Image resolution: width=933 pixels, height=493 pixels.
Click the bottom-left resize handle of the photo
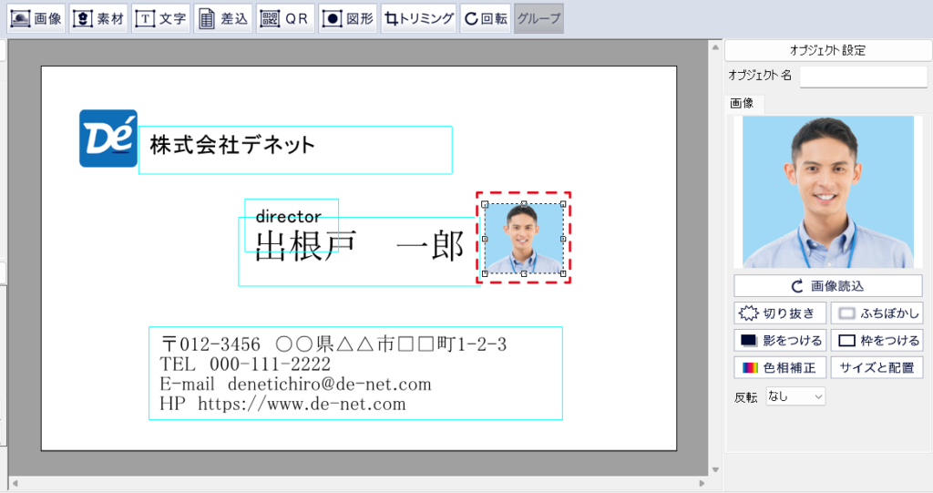click(x=485, y=274)
